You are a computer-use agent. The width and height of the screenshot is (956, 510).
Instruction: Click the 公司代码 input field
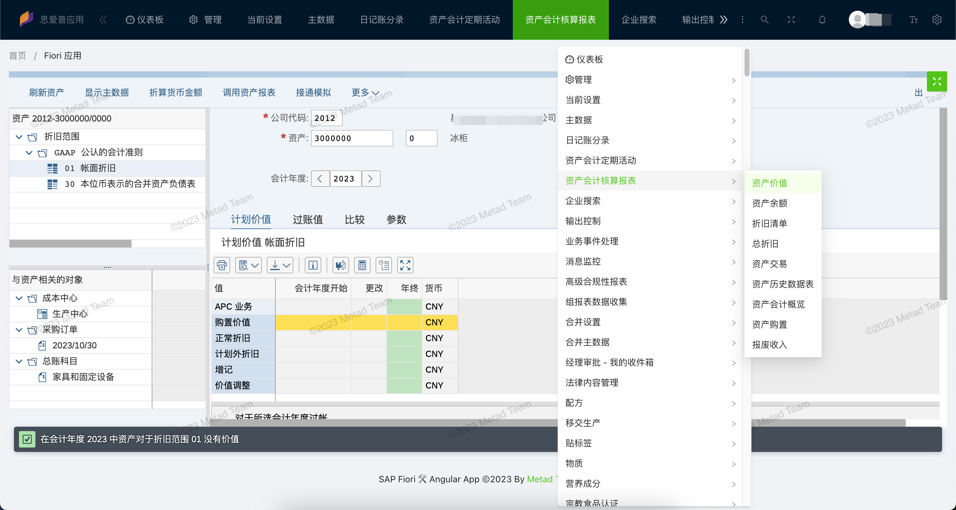[326, 118]
